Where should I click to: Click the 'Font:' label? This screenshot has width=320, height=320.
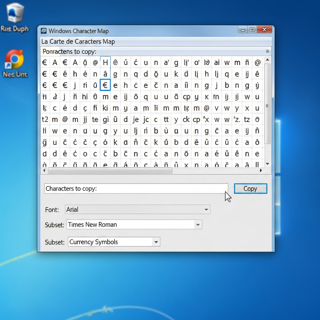(x=52, y=210)
